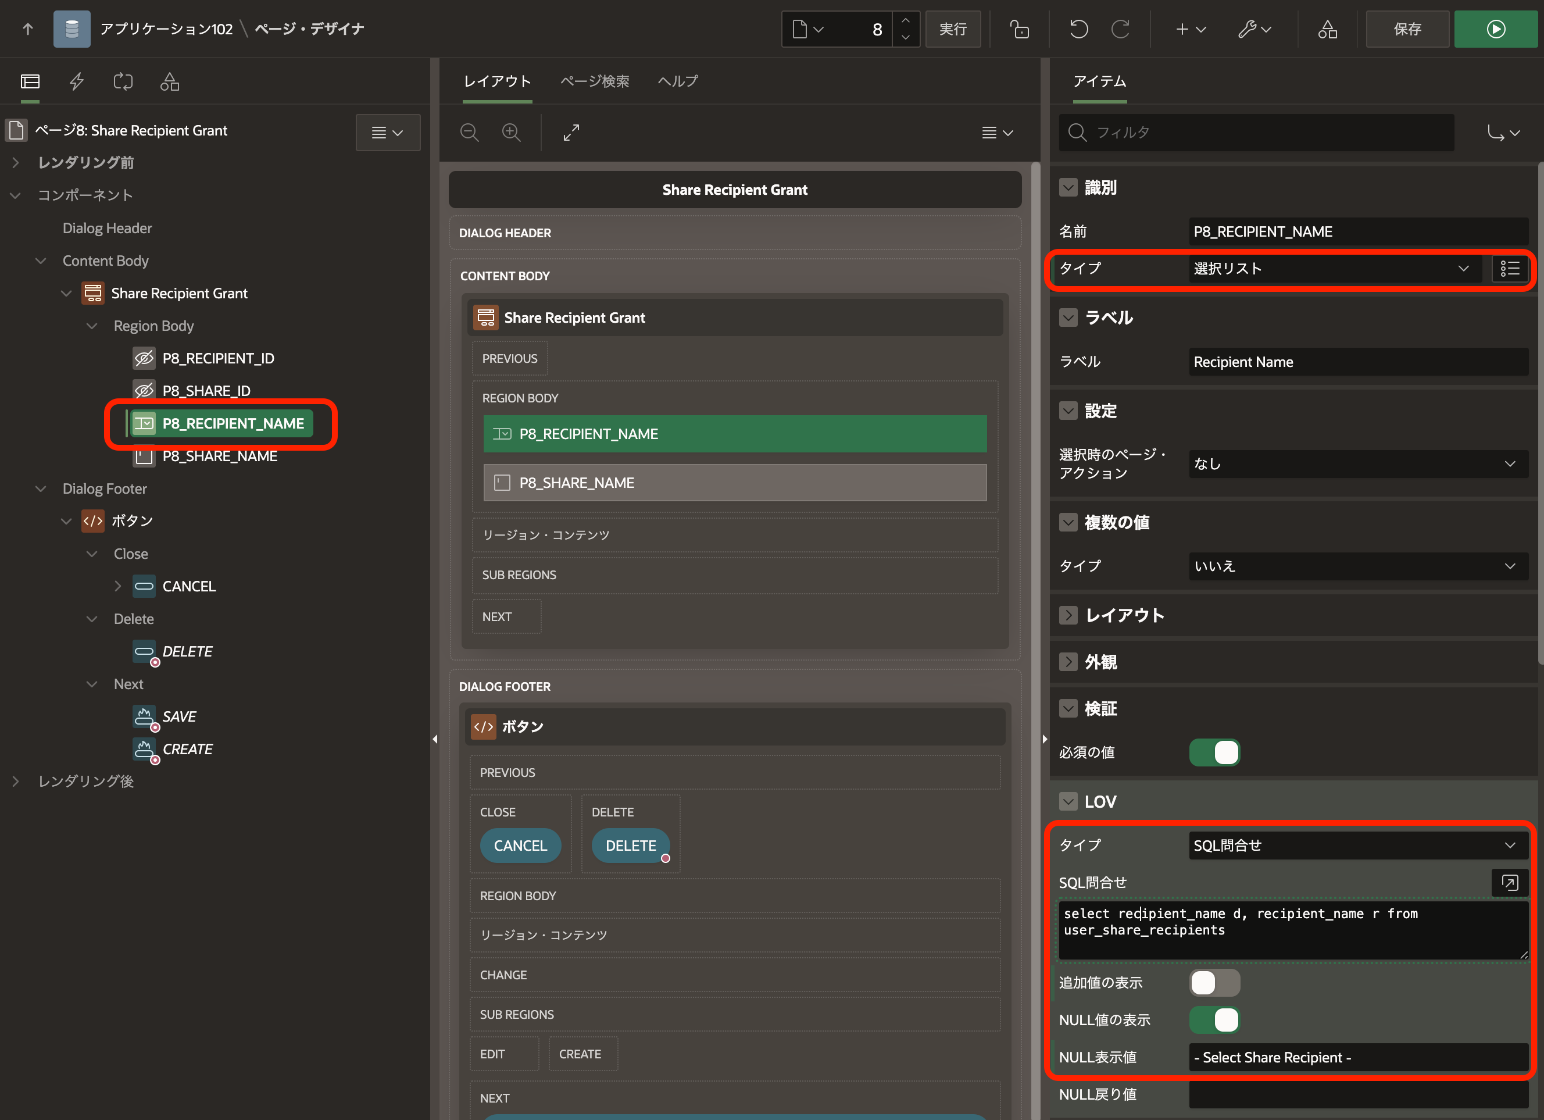The width and height of the screenshot is (1544, 1120).
Task: Open SQL query code editor popup icon
Action: point(1509,882)
